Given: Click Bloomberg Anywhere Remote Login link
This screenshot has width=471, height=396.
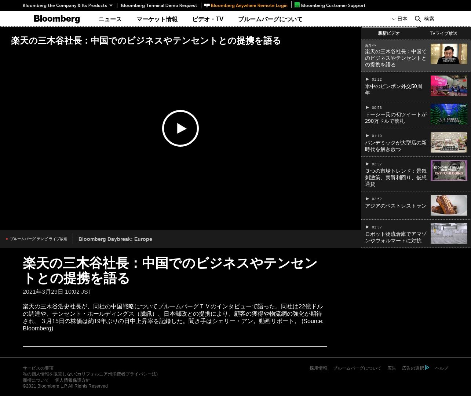Looking at the screenshot, I should tap(249, 5).
